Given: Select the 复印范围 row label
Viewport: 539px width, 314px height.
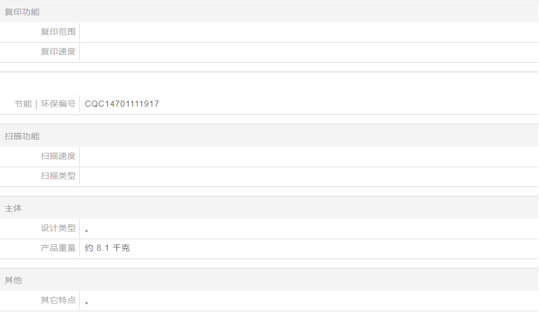Looking at the screenshot, I should (58, 32).
